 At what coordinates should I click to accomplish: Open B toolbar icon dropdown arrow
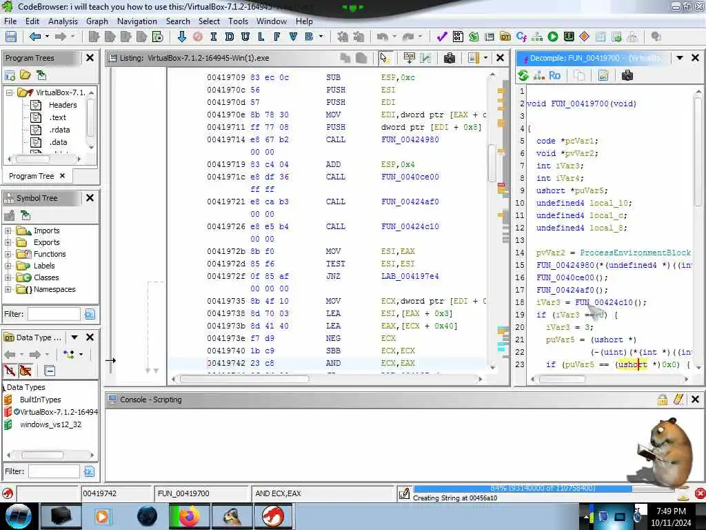tap(321, 37)
